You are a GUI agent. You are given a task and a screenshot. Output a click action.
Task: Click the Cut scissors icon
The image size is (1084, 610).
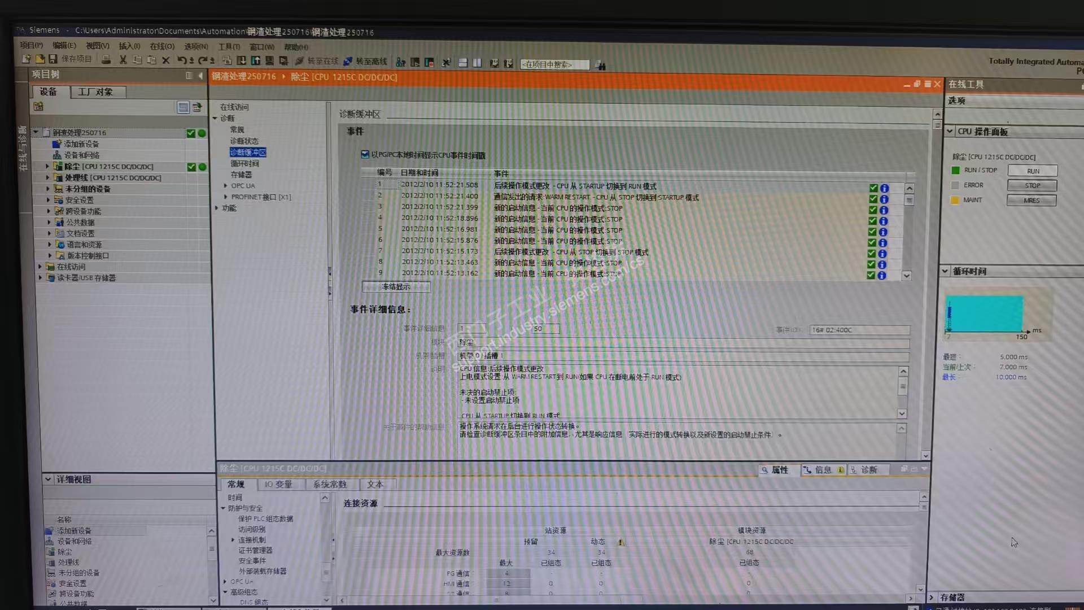click(123, 60)
